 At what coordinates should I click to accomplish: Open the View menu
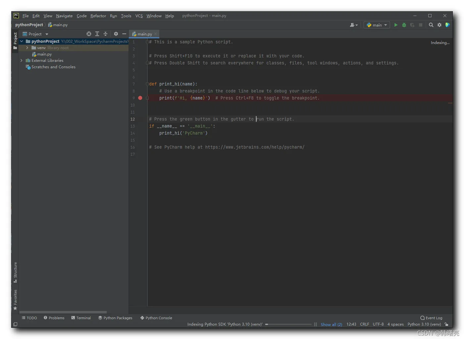(x=48, y=16)
